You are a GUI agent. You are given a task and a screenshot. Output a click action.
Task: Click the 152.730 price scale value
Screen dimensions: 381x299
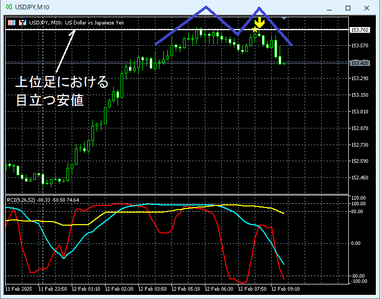click(360, 145)
